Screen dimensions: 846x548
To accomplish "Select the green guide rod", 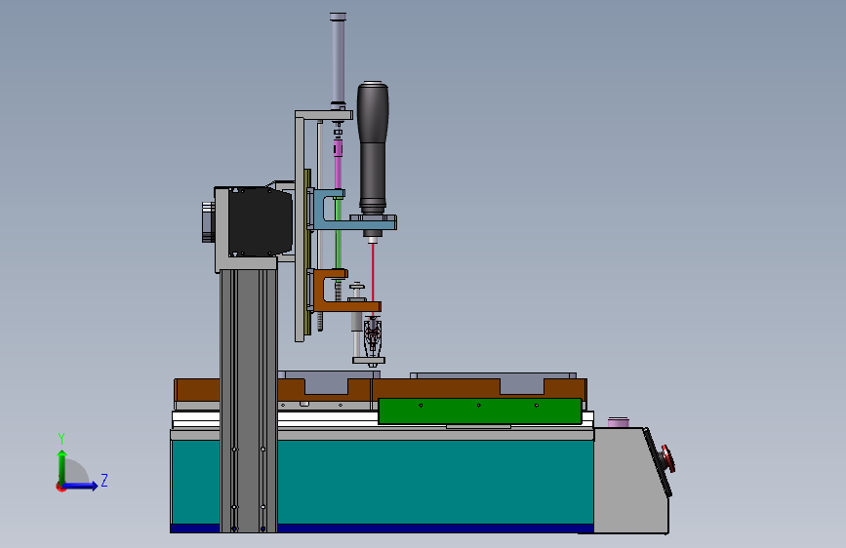I will [338, 233].
